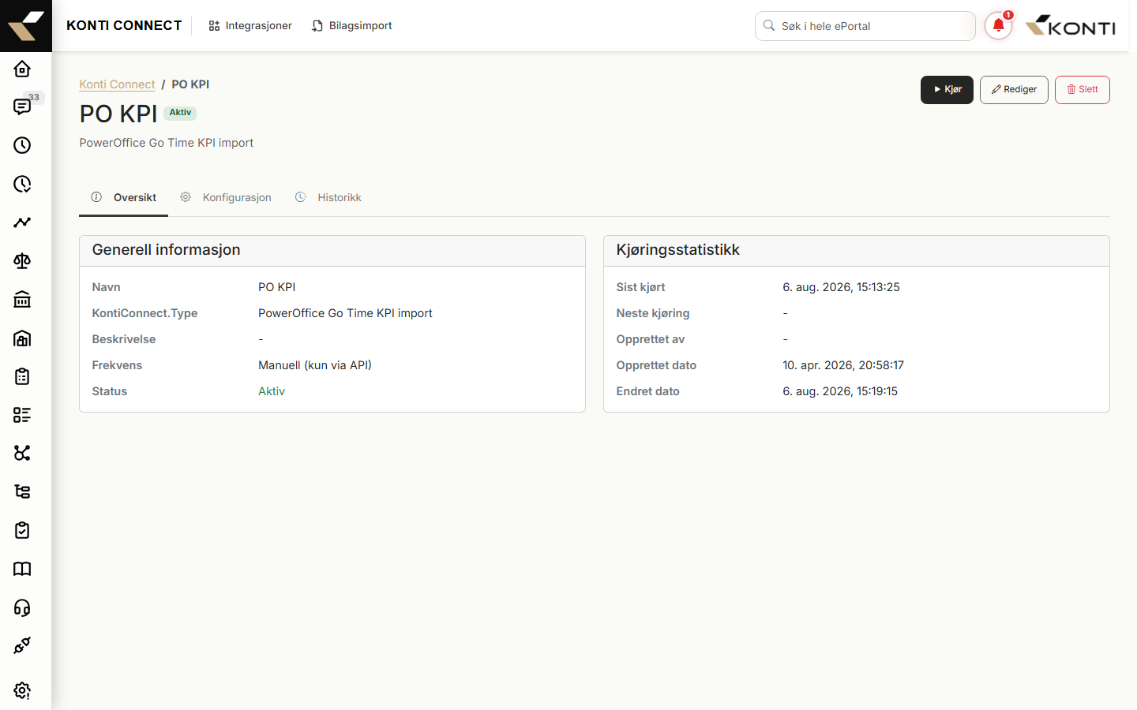The image size is (1137, 710).
Task: Click the 'Opprettet av' field label
Action: [651, 339]
